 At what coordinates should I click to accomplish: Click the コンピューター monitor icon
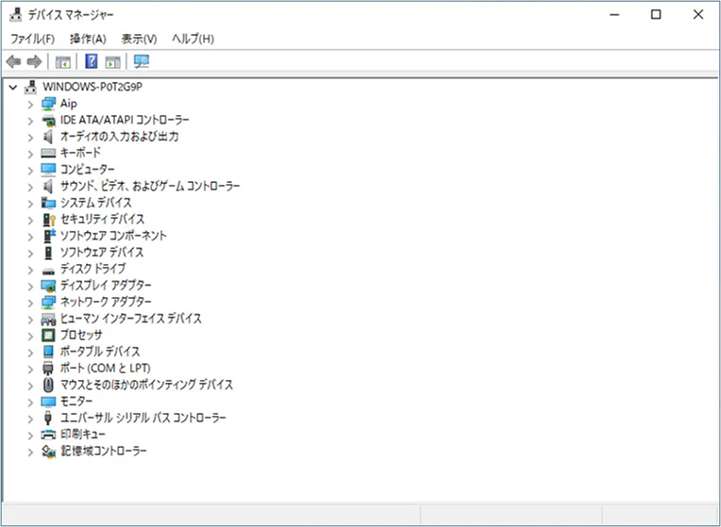click(x=48, y=170)
